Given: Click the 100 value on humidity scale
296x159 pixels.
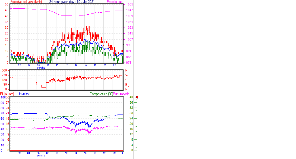Looking at the screenshot, I should (x=3, y=97).
